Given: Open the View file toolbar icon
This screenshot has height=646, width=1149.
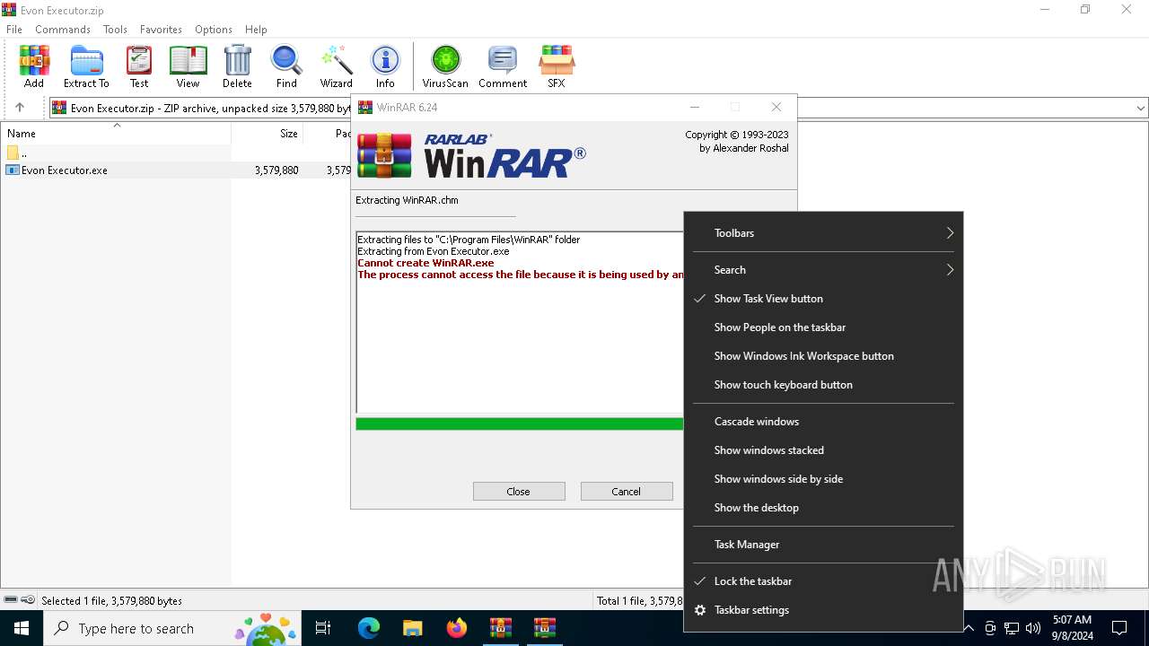Looking at the screenshot, I should pos(188,67).
